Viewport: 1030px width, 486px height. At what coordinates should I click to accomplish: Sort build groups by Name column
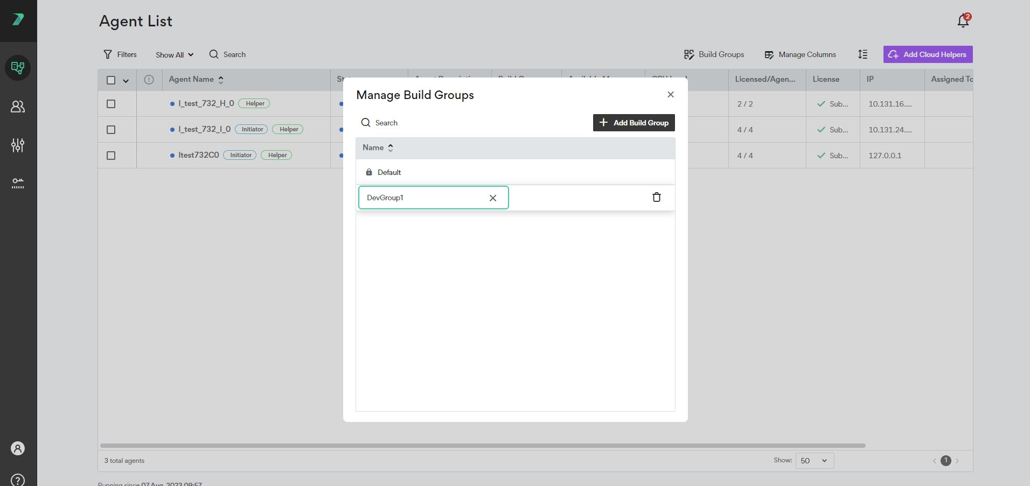(378, 147)
